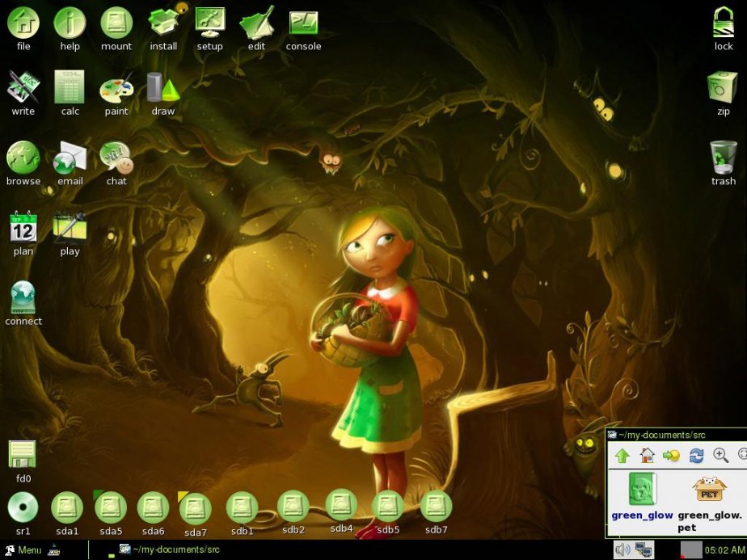This screenshot has height=560, width=747.
Task: Launch the play media player icon
Action: point(70,227)
